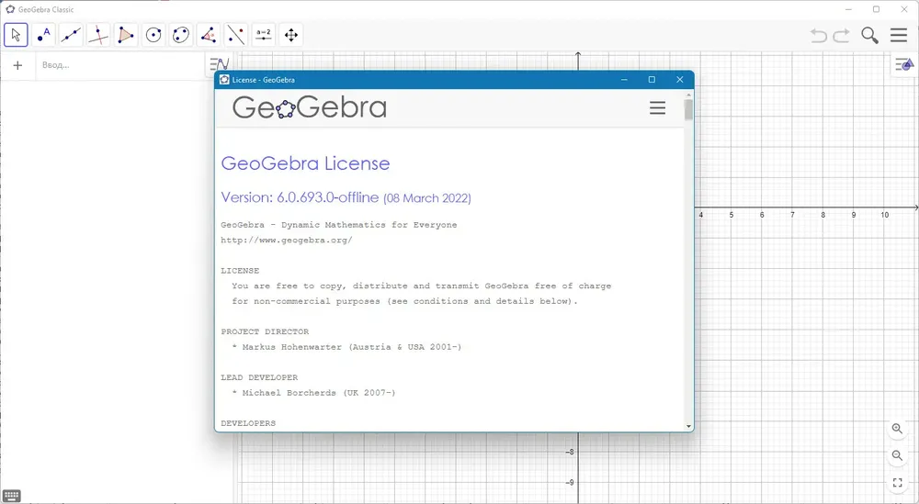Select the Move arrow tool

click(16, 35)
